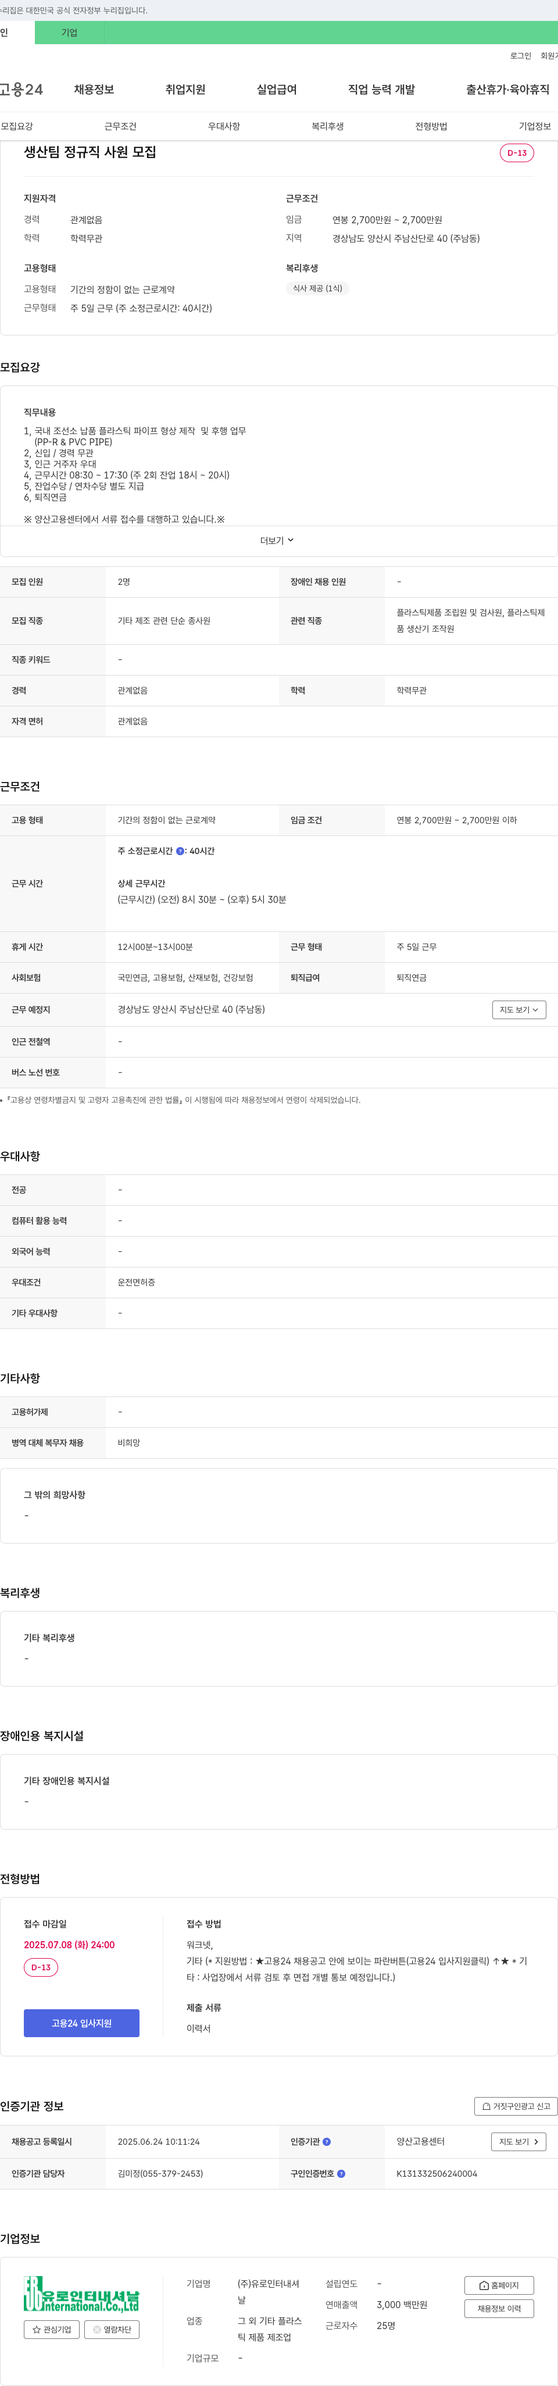558x2386 pixels.
Task: Jump to the 우대사항 section tab
Action: point(224,126)
